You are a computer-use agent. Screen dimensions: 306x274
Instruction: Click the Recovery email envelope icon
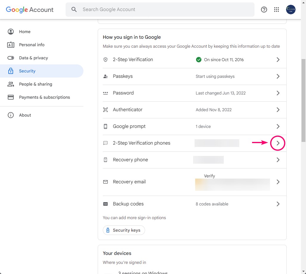coord(105,182)
